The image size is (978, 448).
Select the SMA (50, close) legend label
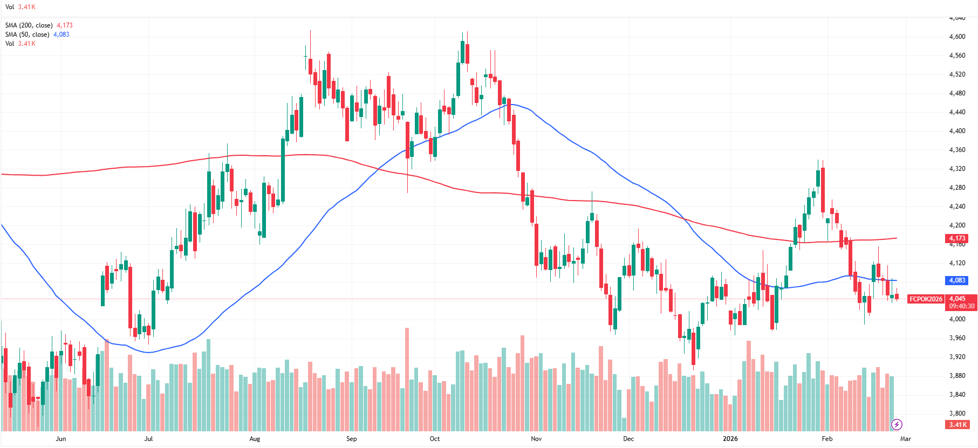pyautogui.click(x=28, y=35)
